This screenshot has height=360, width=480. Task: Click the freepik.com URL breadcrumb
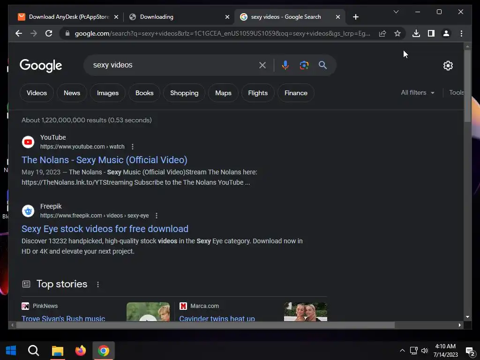coord(95,216)
